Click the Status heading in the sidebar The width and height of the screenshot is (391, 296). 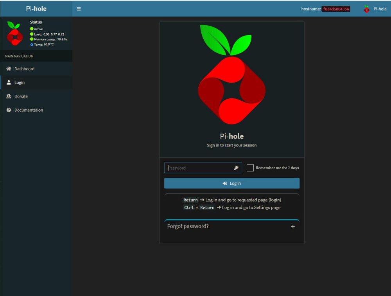(36, 22)
